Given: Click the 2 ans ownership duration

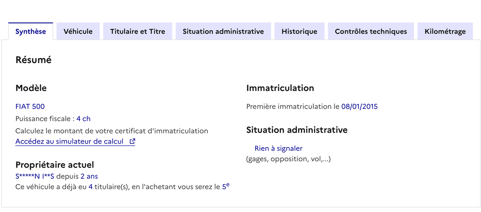Looking at the screenshot, I should tap(89, 176).
